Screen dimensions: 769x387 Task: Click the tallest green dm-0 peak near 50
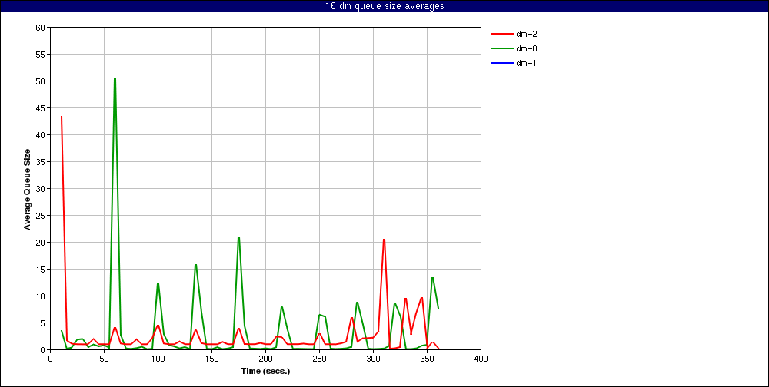[115, 79]
